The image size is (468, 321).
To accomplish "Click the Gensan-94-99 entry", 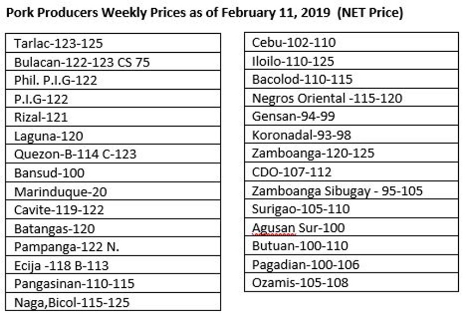I will tap(293, 116).
